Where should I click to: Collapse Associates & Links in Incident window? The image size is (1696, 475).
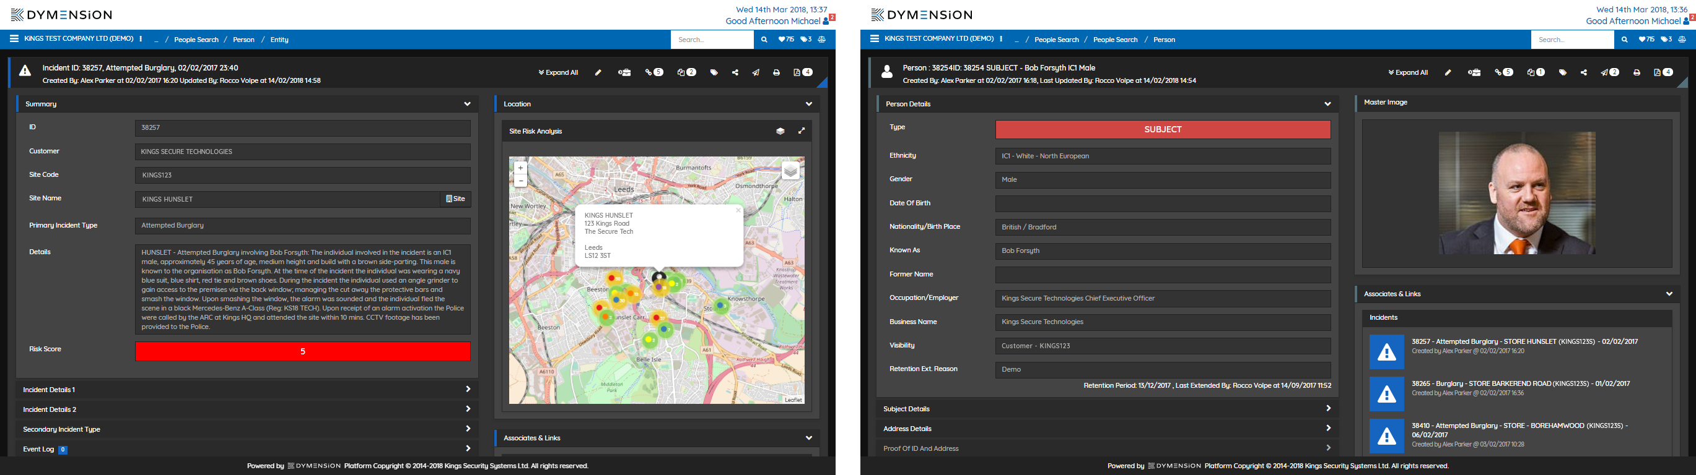[x=809, y=439]
